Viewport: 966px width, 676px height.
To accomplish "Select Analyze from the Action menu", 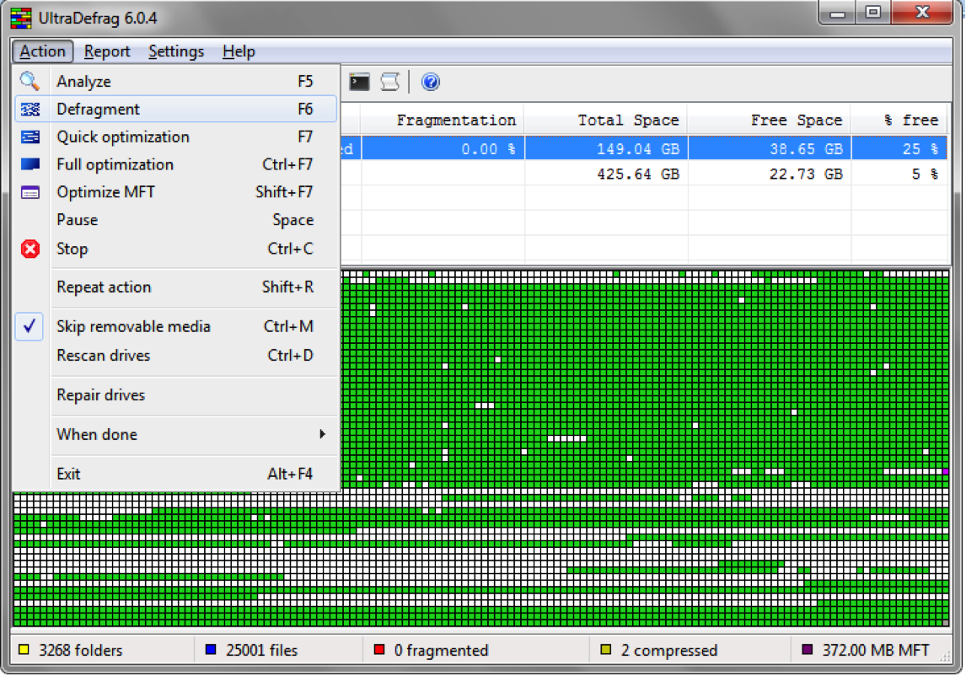I will point(175,82).
